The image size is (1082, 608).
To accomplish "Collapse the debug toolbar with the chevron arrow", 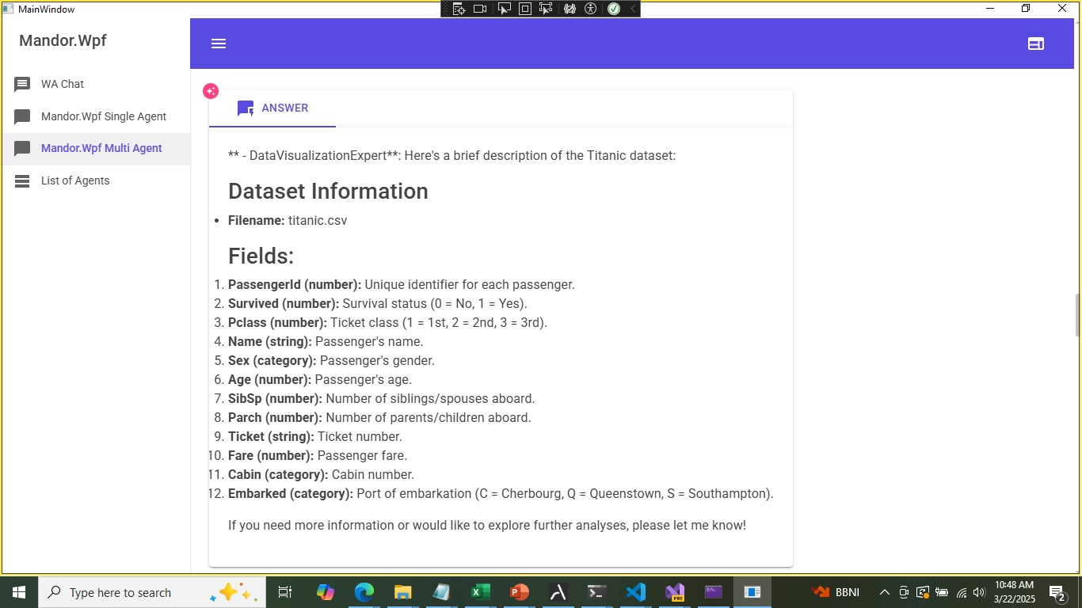I will [x=633, y=9].
